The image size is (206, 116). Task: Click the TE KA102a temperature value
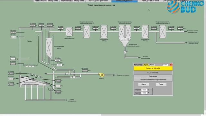[136, 29]
